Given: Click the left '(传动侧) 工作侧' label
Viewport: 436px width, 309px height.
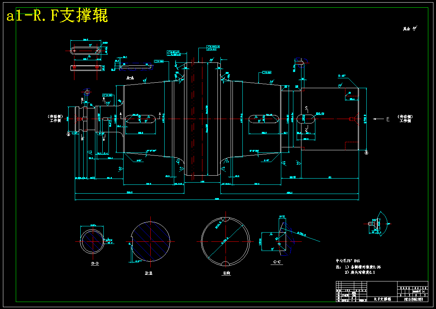Looking at the screenshot, I should pyautogui.click(x=56, y=119).
